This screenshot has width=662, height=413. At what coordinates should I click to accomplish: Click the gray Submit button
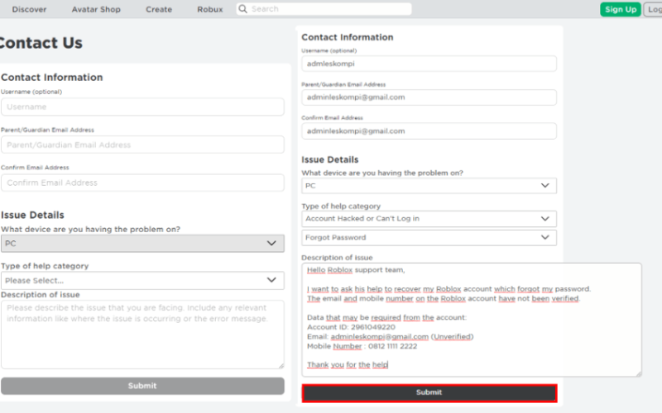tap(142, 386)
